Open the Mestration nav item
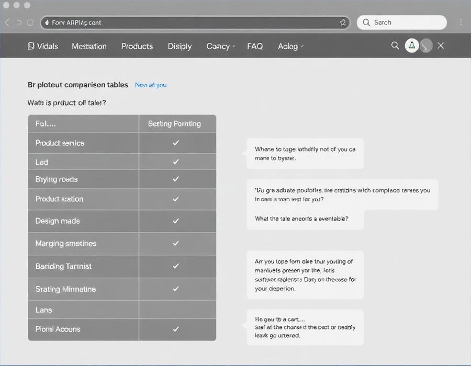 tap(89, 46)
